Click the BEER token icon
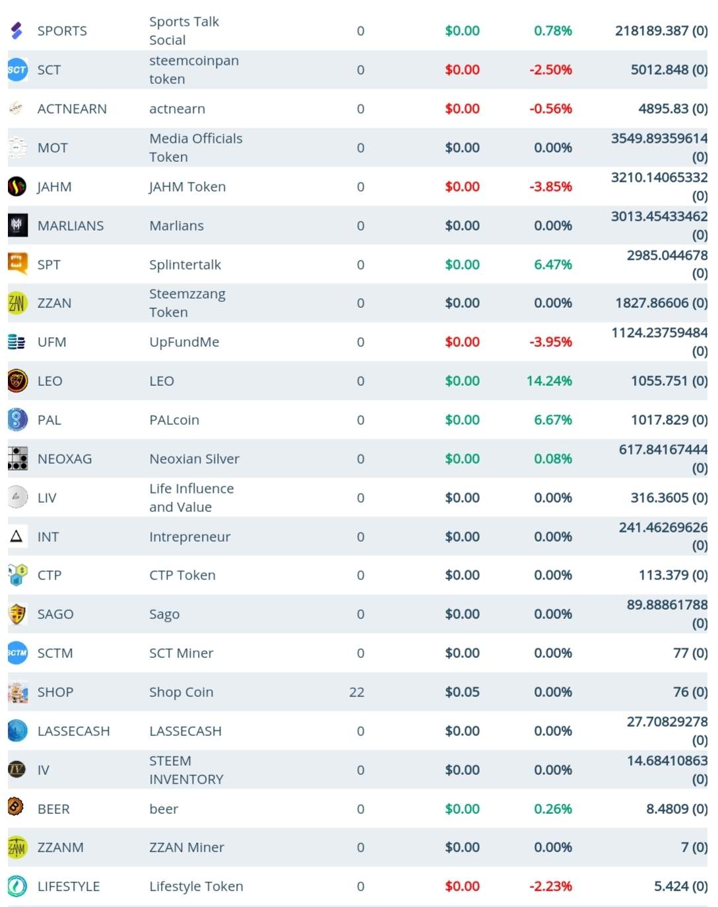Screen dimensions: 718x907 click(16, 807)
